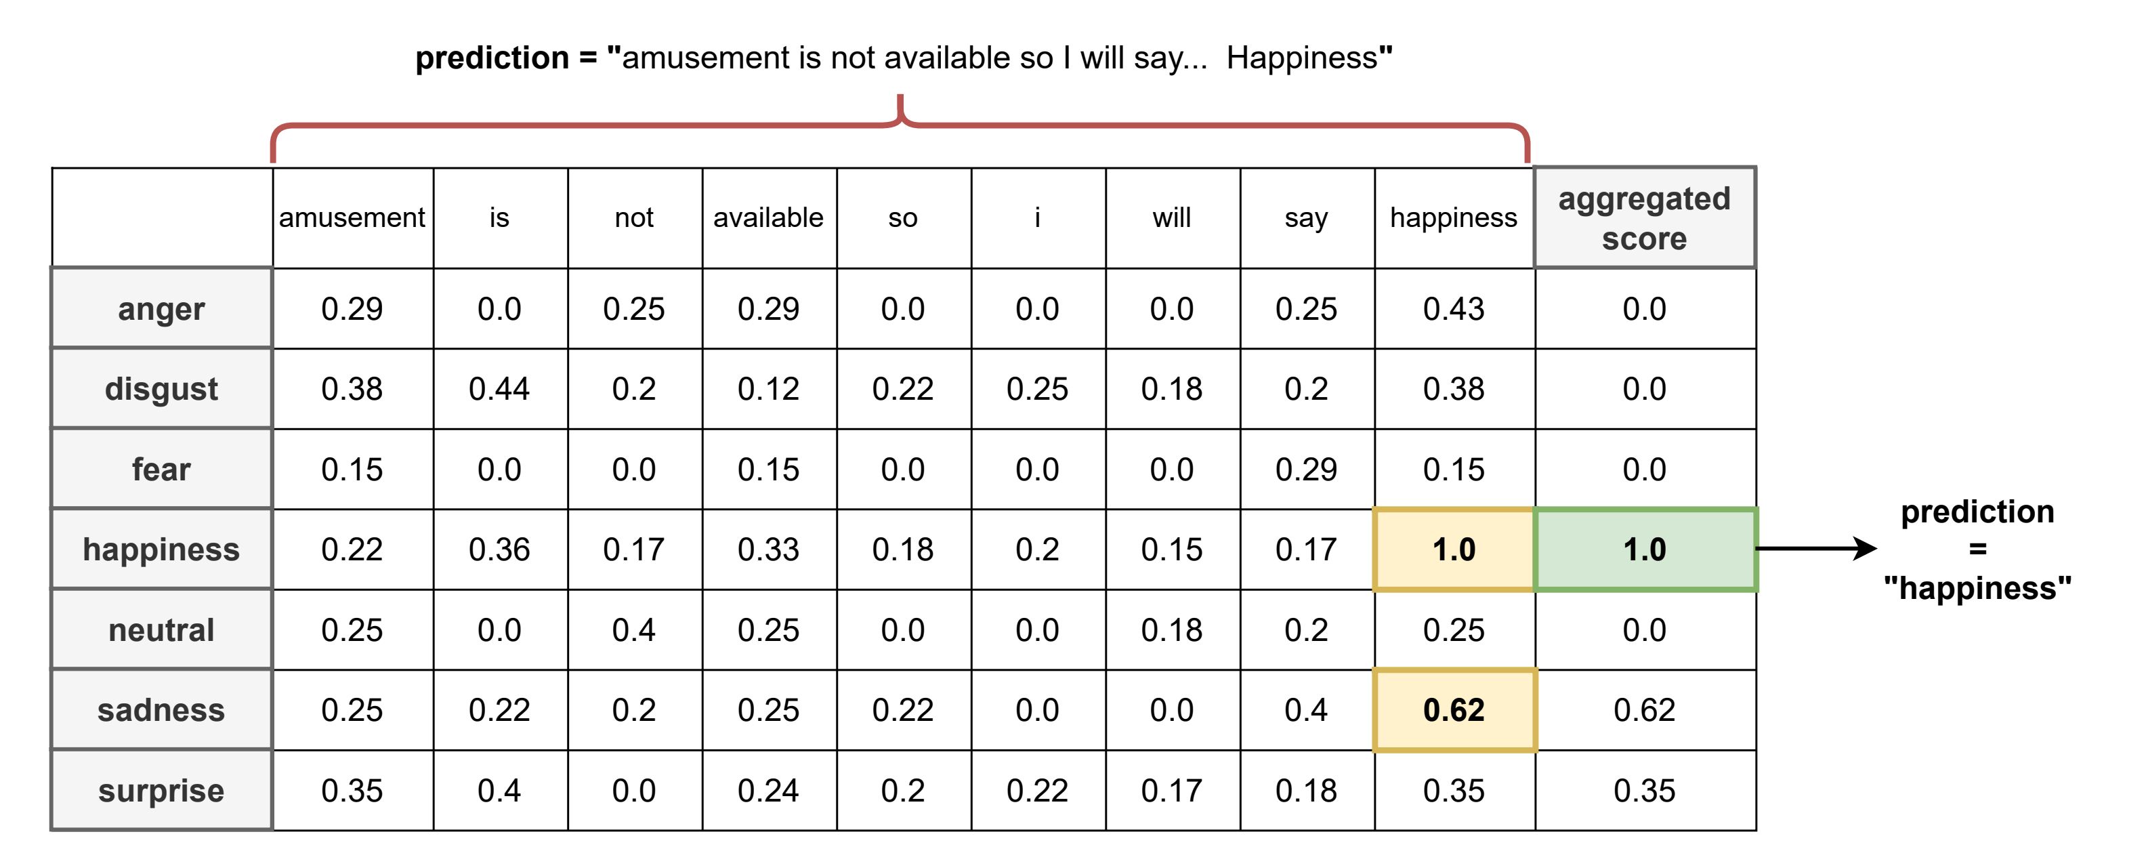Select the 'sadness' row header
The image size is (2146, 851).
(x=162, y=710)
